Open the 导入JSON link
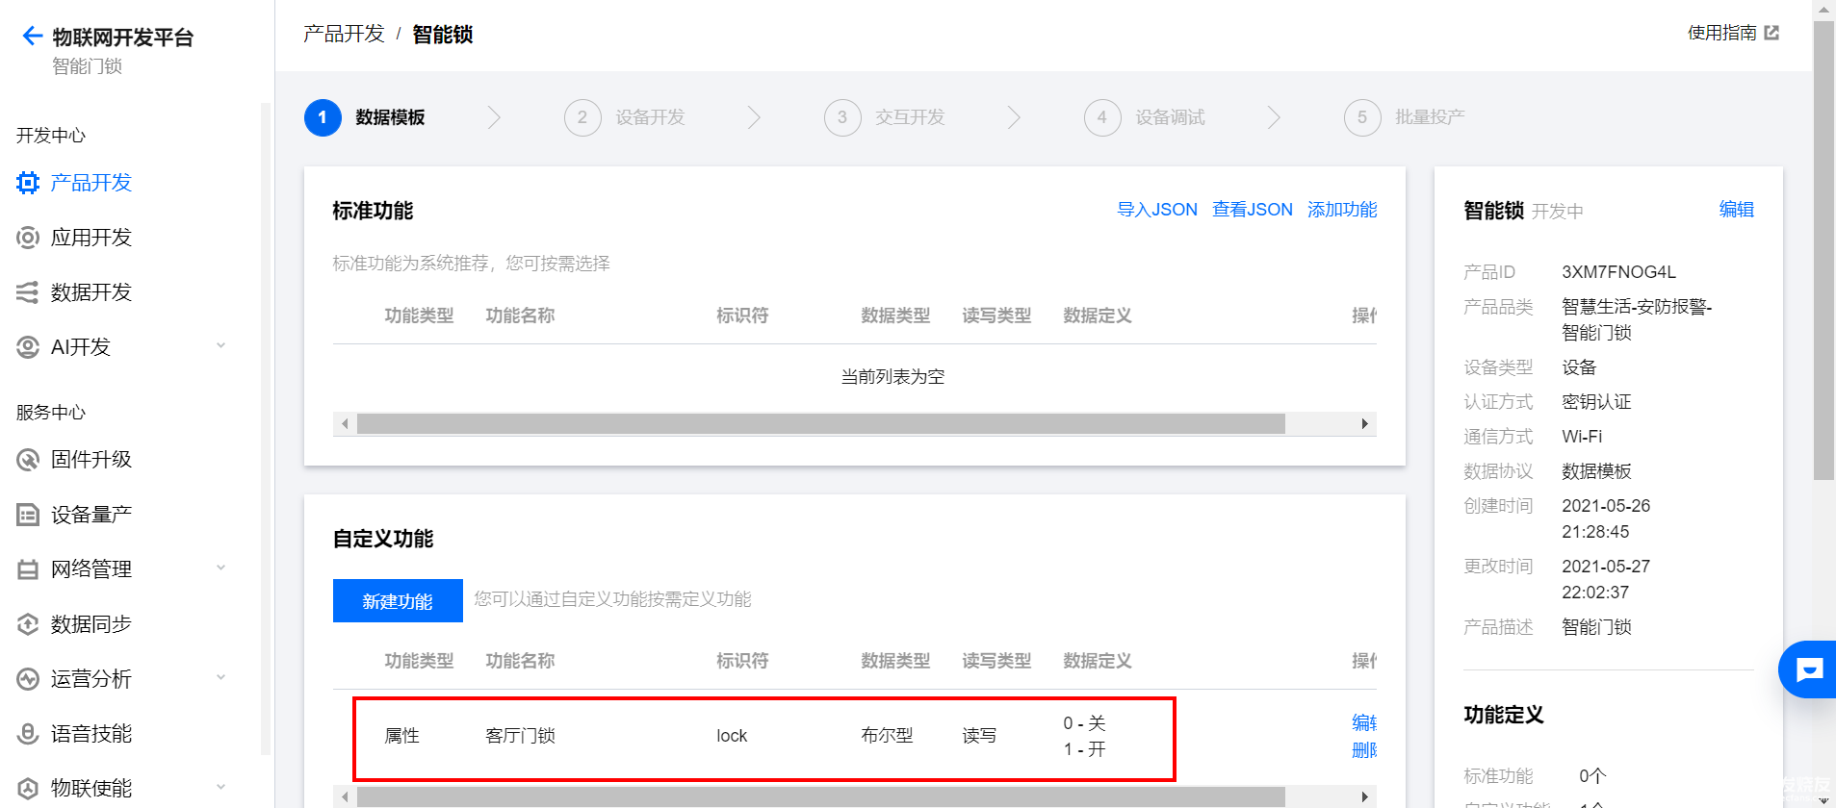Viewport: 1836px width, 808px height. 1156,210
